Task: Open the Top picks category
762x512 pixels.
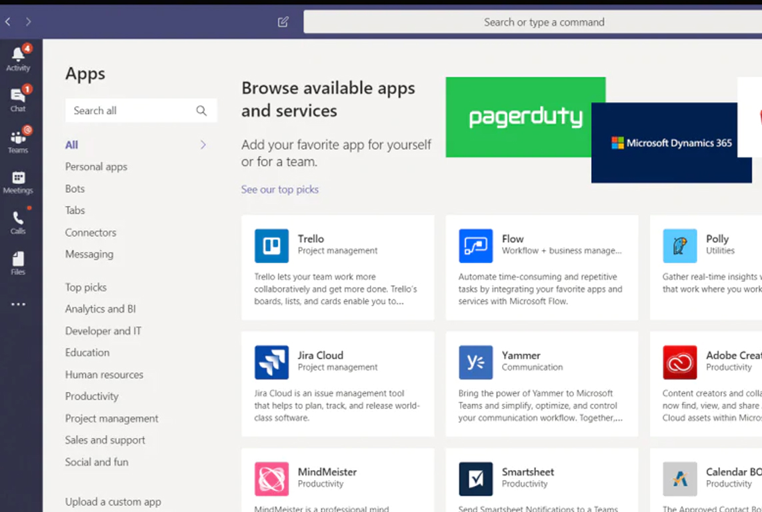Action: [86, 287]
